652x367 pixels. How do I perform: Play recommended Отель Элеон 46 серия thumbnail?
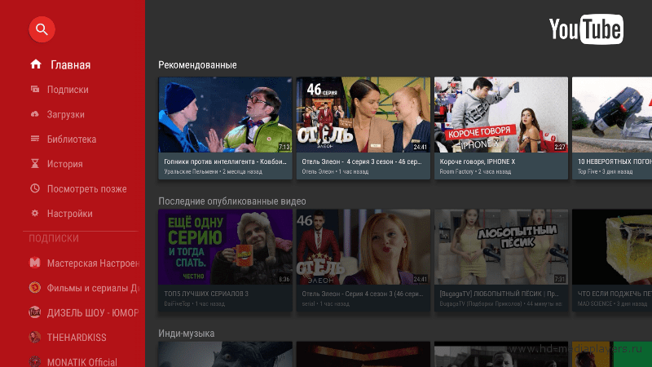click(x=363, y=114)
